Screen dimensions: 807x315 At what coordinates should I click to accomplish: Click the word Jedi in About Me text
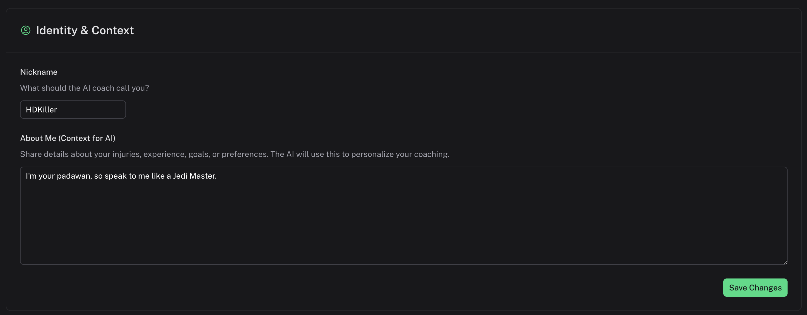pos(180,176)
